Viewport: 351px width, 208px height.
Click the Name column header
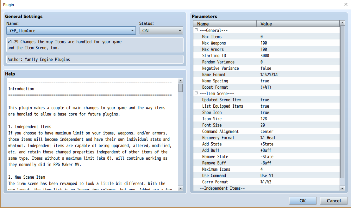pyautogui.click(x=225, y=24)
